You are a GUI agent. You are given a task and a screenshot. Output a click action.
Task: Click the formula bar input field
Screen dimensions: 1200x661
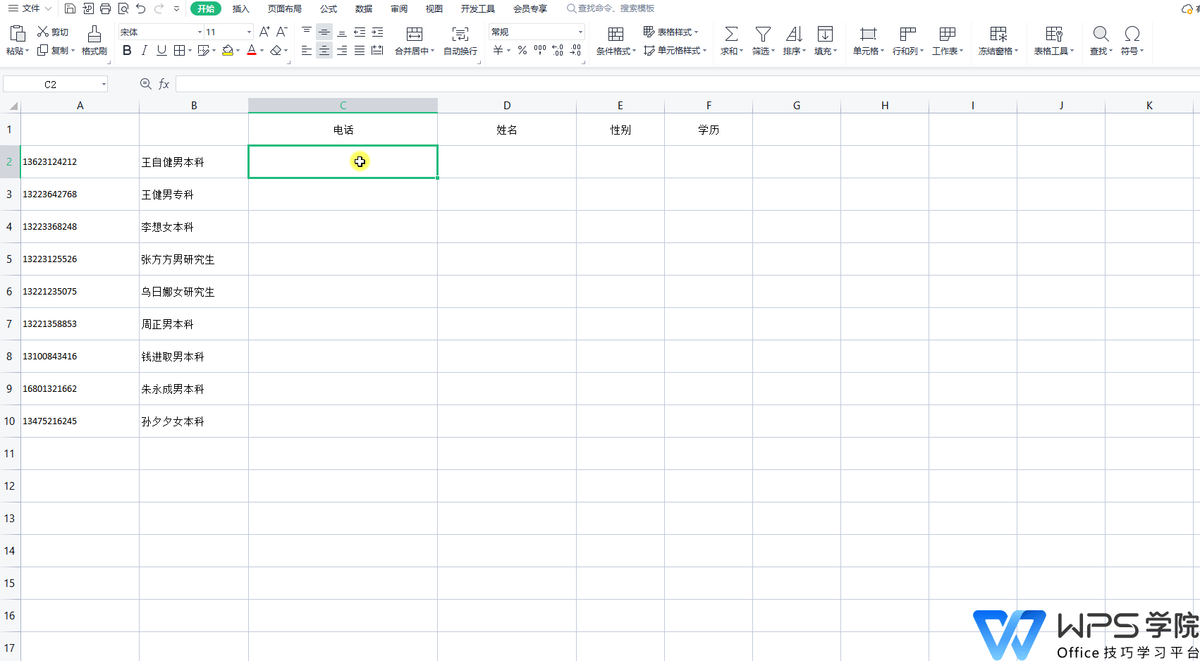pyautogui.click(x=687, y=84)
